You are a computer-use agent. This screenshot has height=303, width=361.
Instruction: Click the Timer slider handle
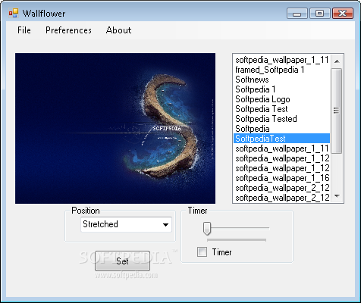(x=207, y=228)
